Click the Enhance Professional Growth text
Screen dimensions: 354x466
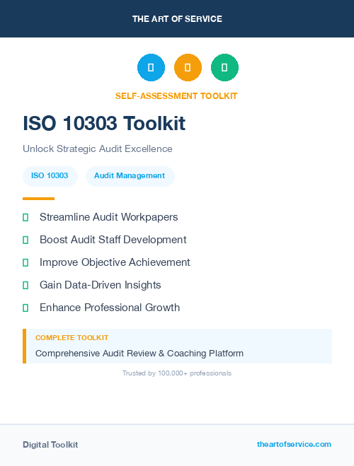point(110,308)
